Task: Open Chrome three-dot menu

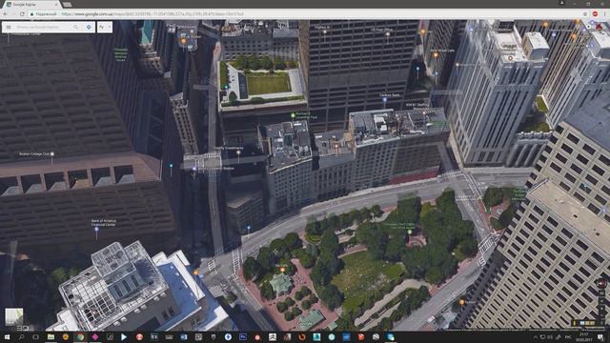Action: [605, 14]
